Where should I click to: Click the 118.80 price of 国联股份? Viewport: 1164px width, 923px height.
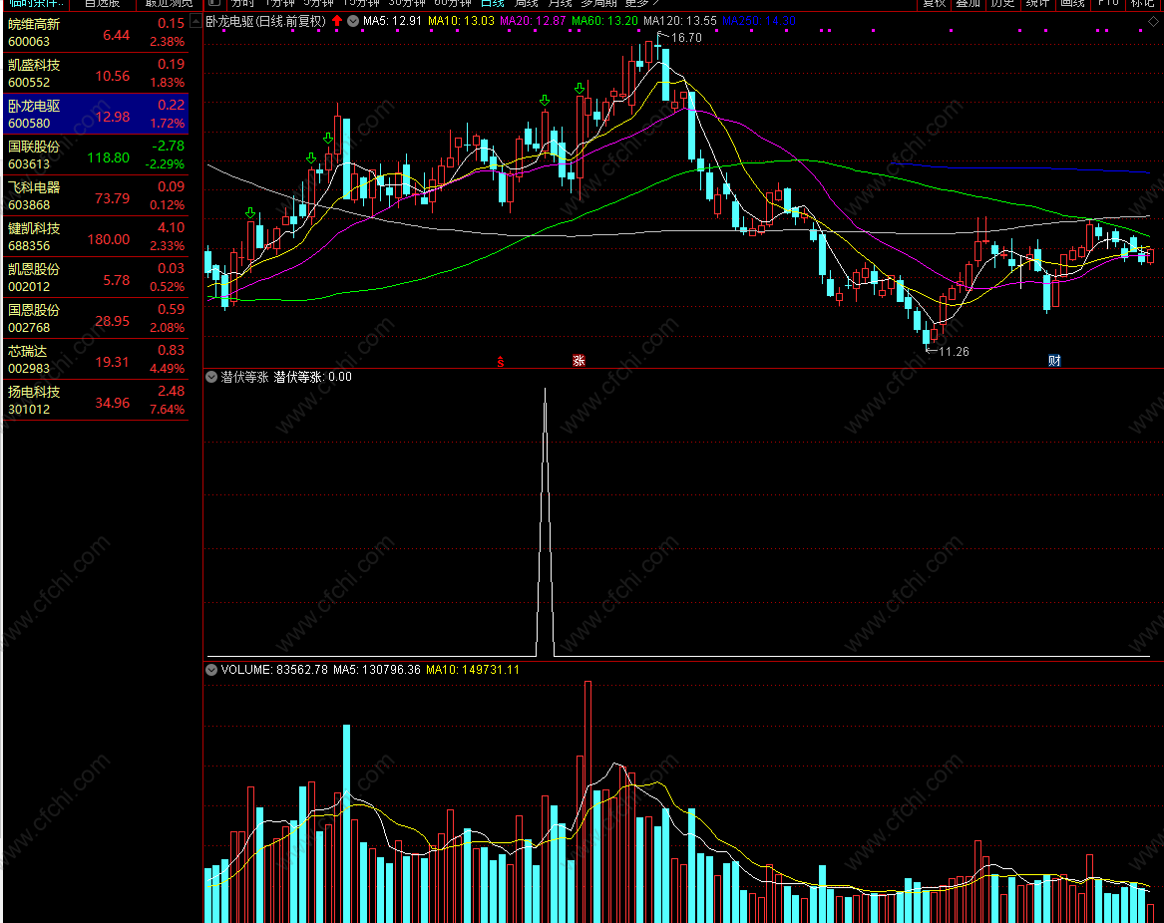point(109,157)
